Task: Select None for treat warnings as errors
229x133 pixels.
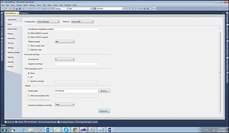Action: tap(29, 73)
